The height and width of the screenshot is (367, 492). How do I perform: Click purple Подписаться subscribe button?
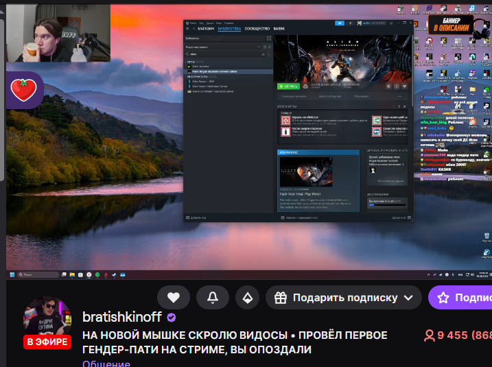(460, 297)
